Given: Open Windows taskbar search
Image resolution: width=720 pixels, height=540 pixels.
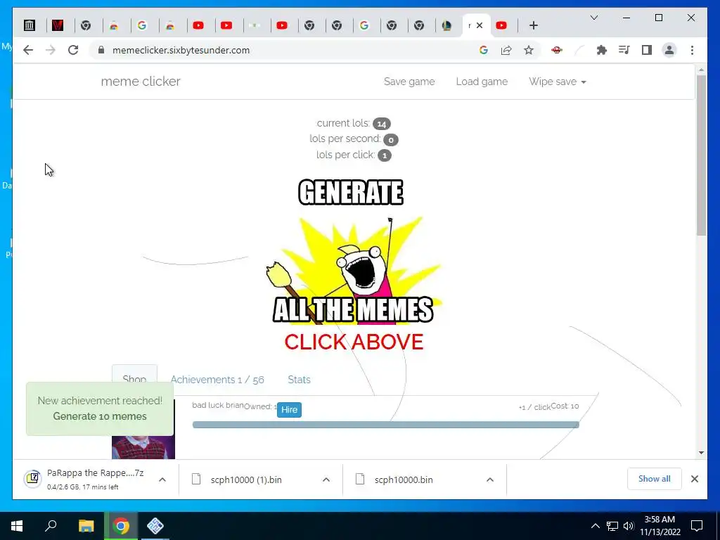Looking at the screenshot, I should [51, 526].
